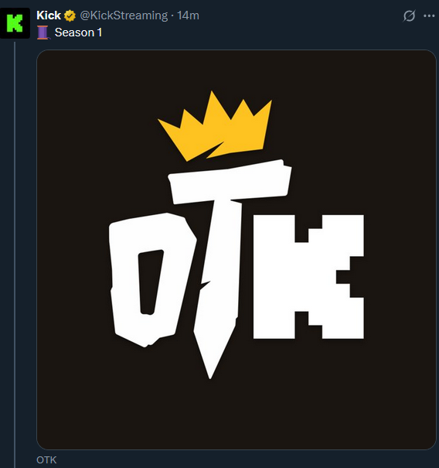Click the gold verified badge next to Kick
The width and height of the screenshot is (439, 468).
[70, 15]
